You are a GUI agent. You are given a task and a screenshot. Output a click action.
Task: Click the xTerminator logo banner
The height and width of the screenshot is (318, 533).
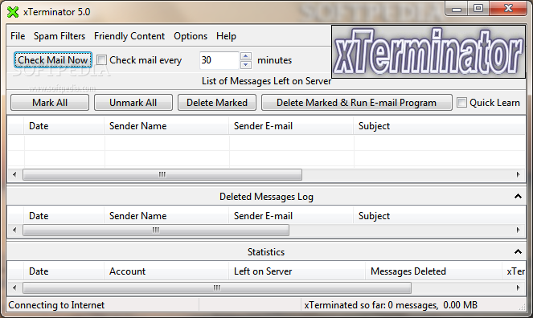(x=428, y=51)
